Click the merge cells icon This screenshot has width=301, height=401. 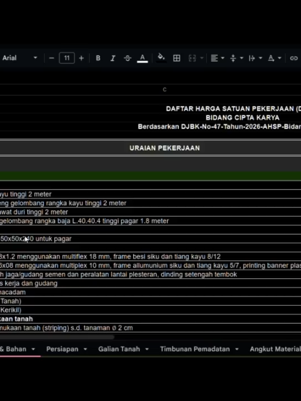point(192,58)
